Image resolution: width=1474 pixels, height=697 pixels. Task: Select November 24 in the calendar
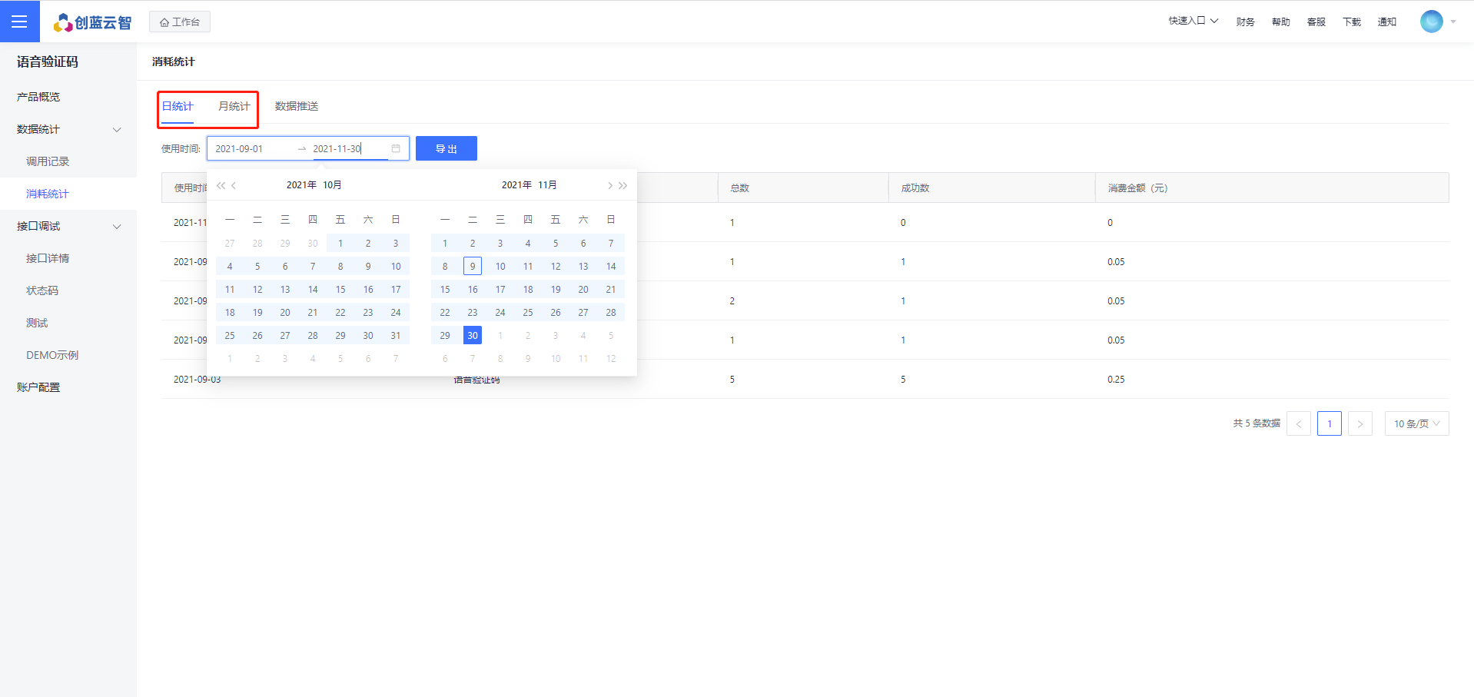click(x=500, y=313)
